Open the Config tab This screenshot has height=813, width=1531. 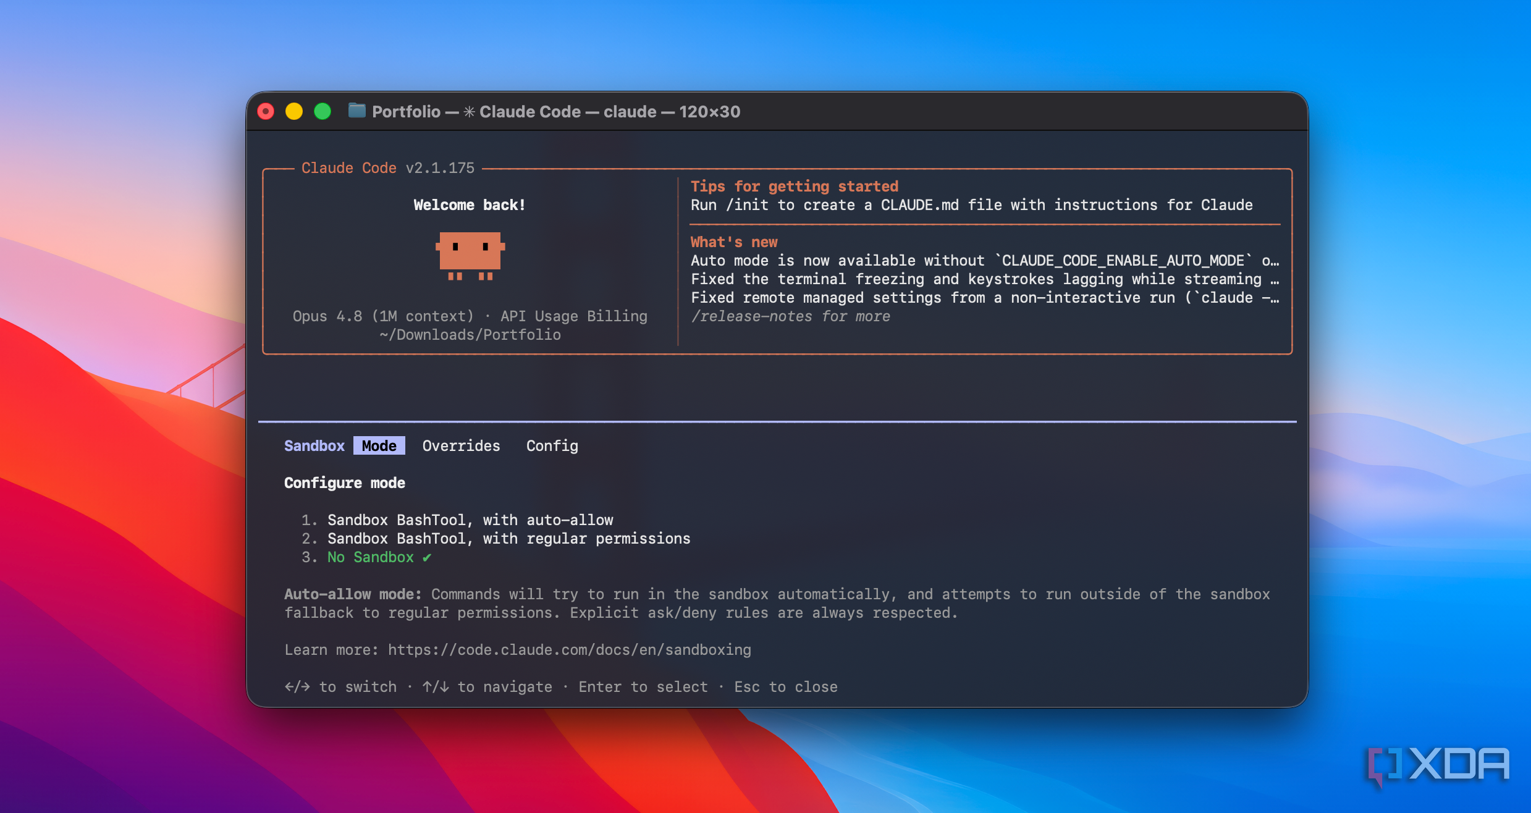552,446
